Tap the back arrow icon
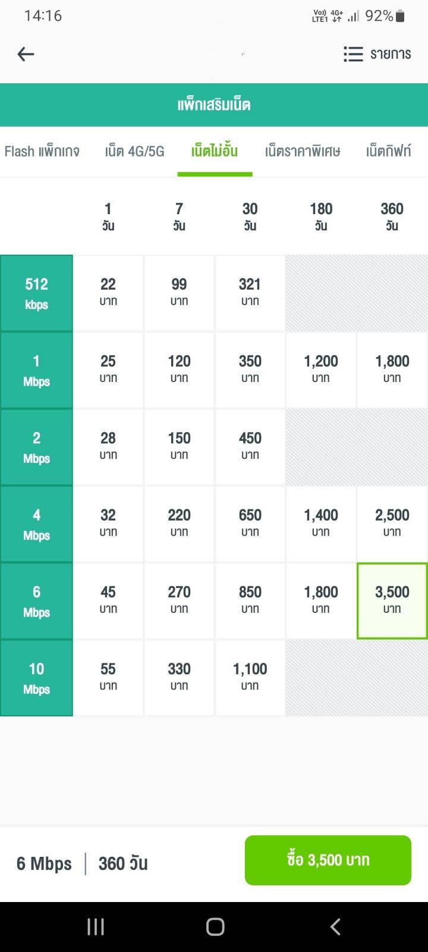 tap(26, 54)
